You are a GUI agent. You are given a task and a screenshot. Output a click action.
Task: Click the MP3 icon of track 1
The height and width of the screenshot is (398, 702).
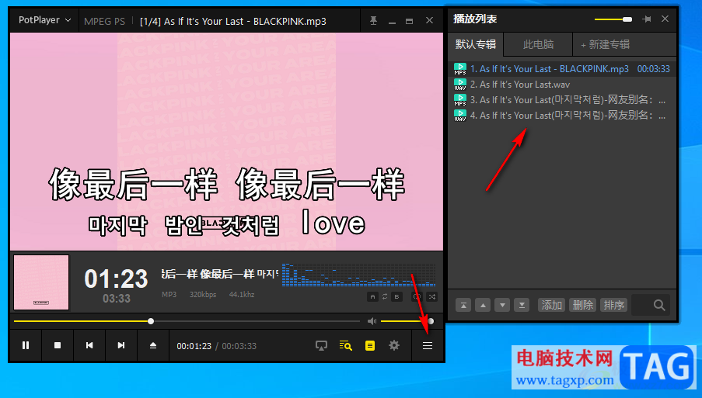point(459,69)
